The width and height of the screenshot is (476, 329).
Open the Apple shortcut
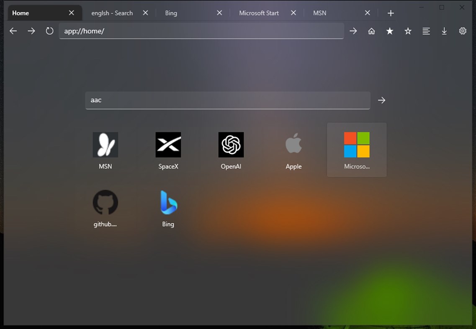(x=293, y=150)
